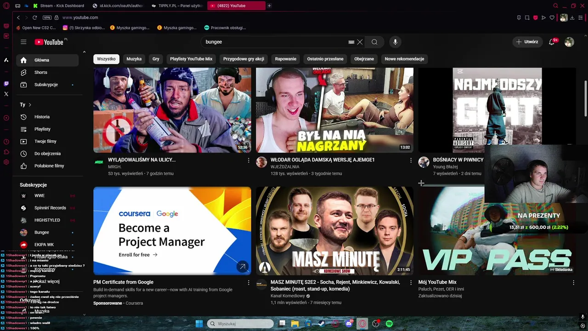Select the Muzyka filter chip

click(134, 59)
